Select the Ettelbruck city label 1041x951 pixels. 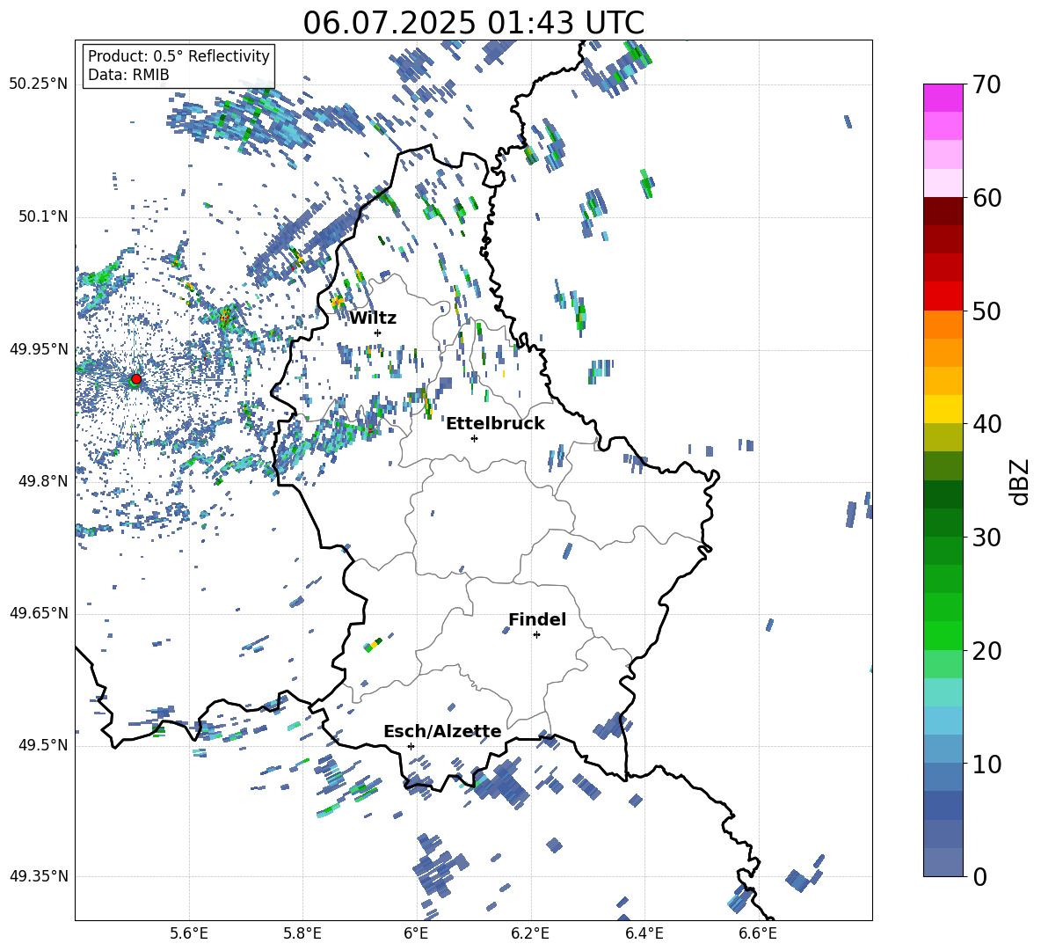(x=495, y=424)
